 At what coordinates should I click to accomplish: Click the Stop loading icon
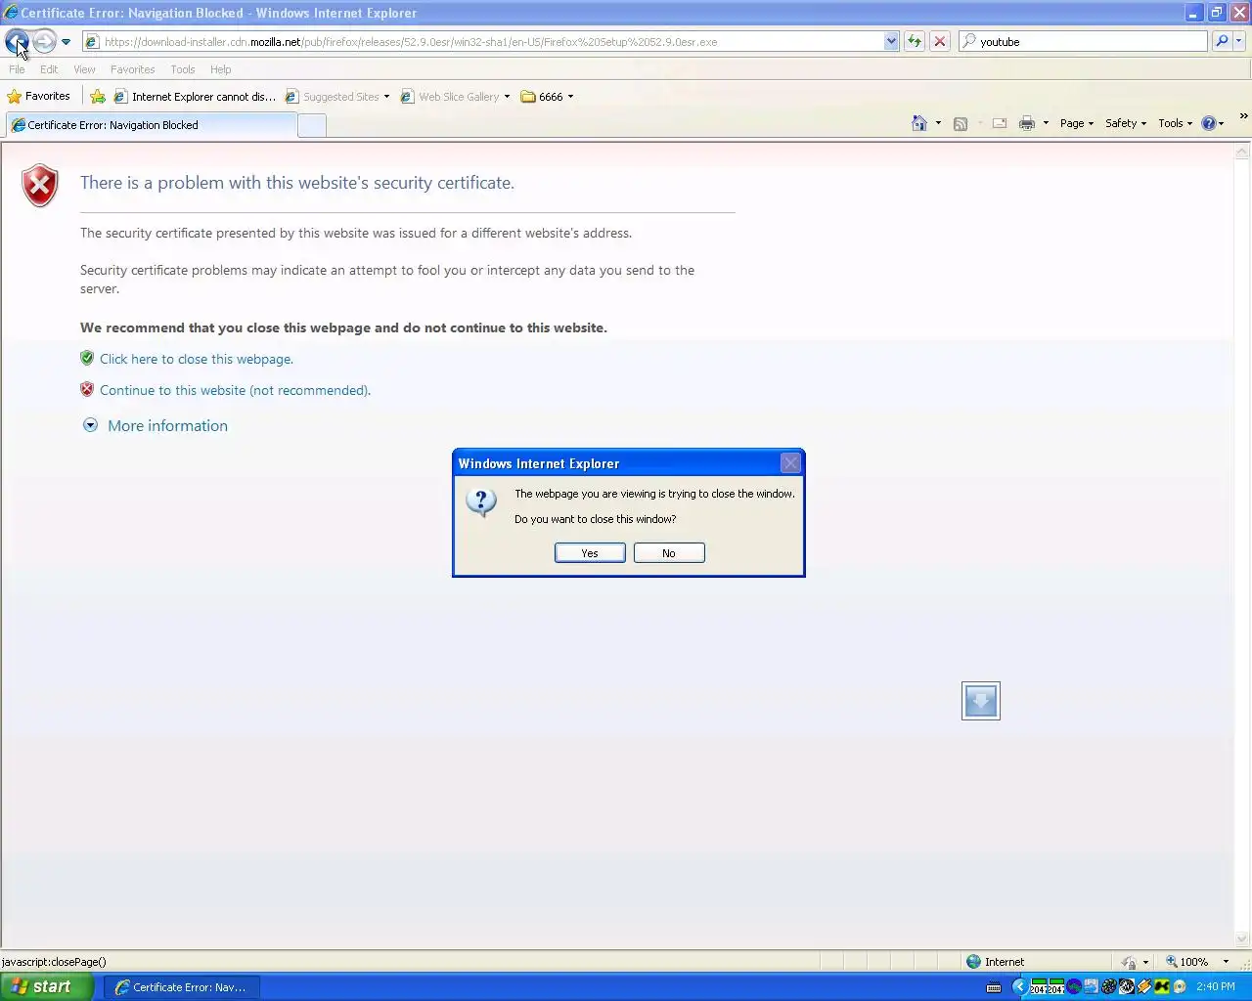[940, 41]
